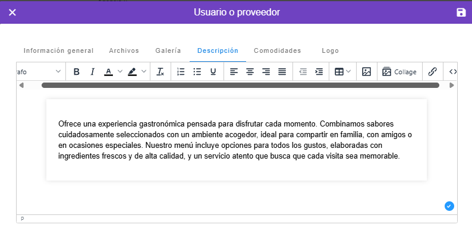The height and width of the screenshot is (234, 472).
Task: Click the Collage button
Action: pos(399,72)
